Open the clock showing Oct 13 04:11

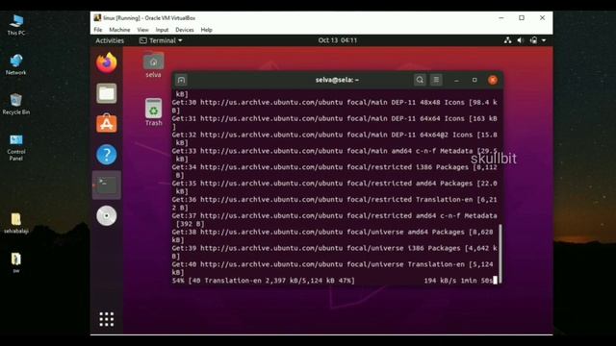pyautogui.click(x=338, y=40)
